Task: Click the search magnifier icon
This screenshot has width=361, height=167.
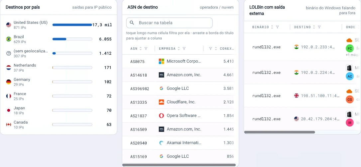Action: pyautogui.click(x=132, y=23)
